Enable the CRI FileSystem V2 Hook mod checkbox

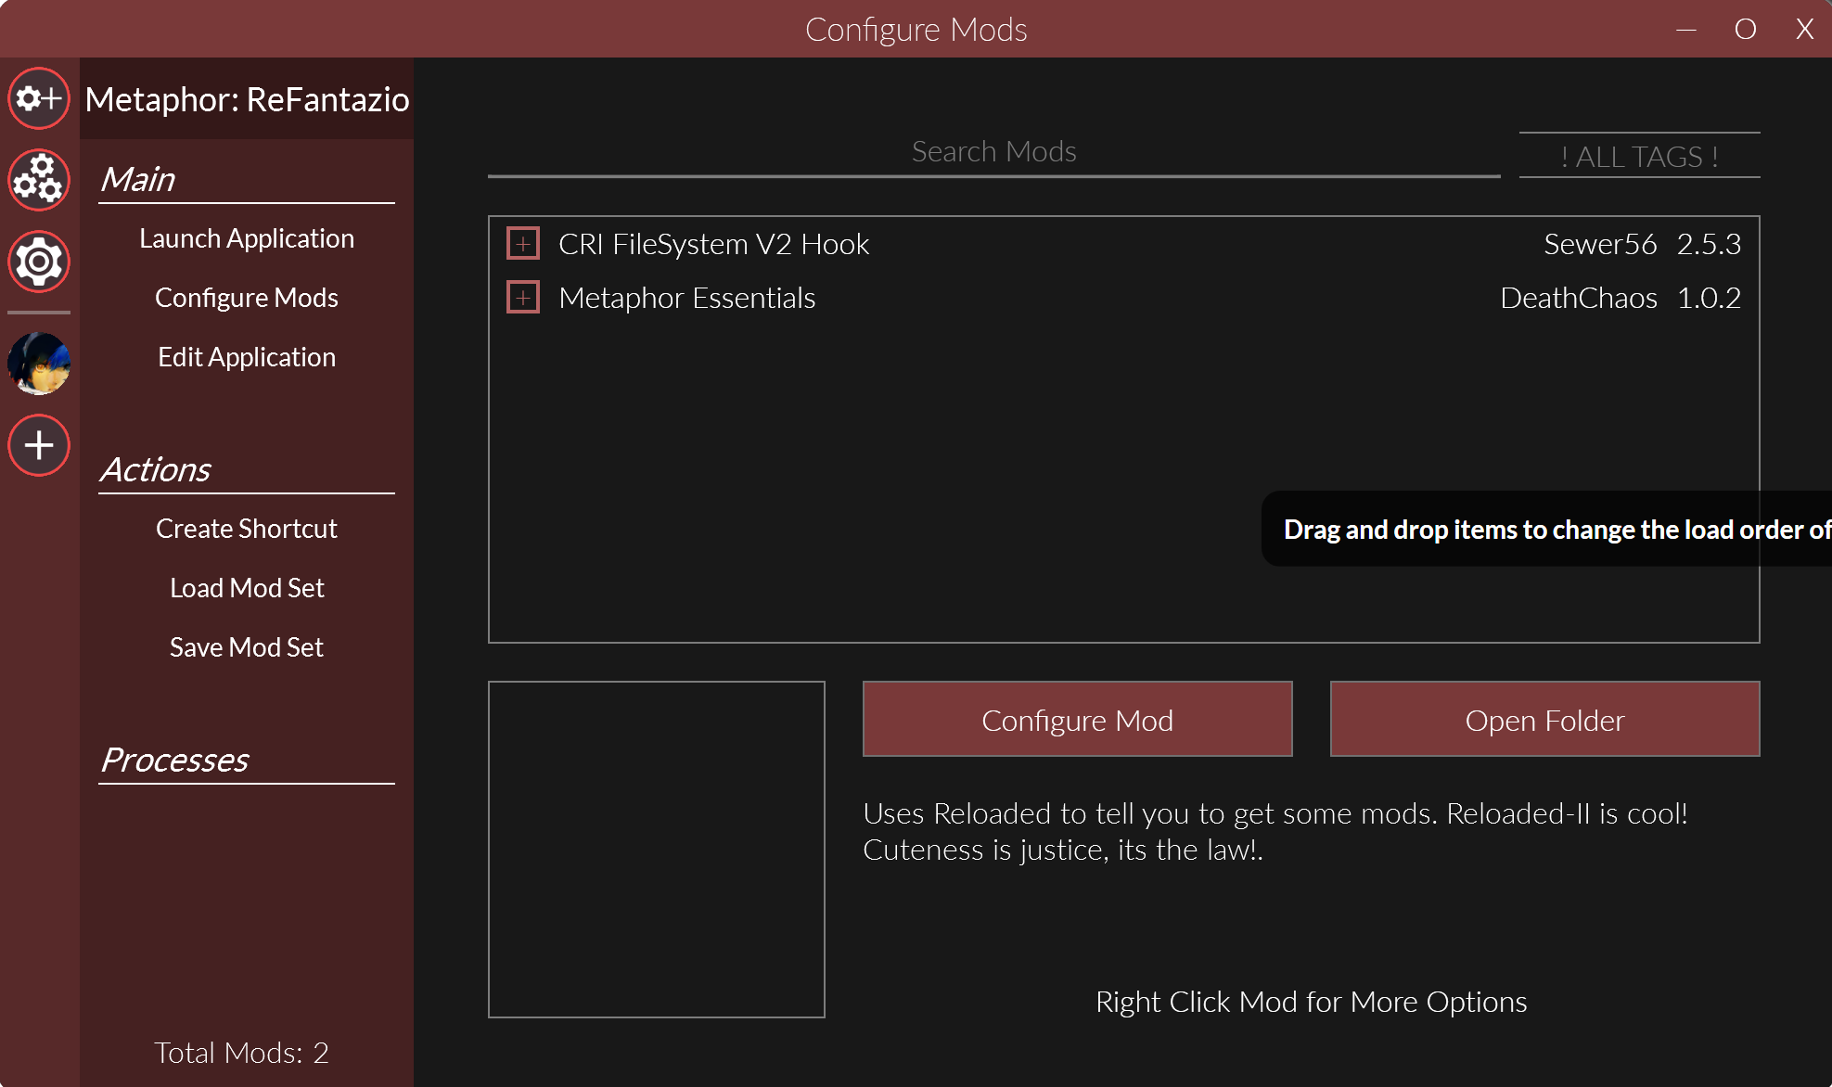523,244
